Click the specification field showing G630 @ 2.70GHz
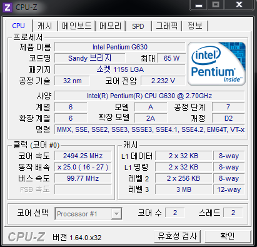 pyautogui.click(x=149, y=96)
